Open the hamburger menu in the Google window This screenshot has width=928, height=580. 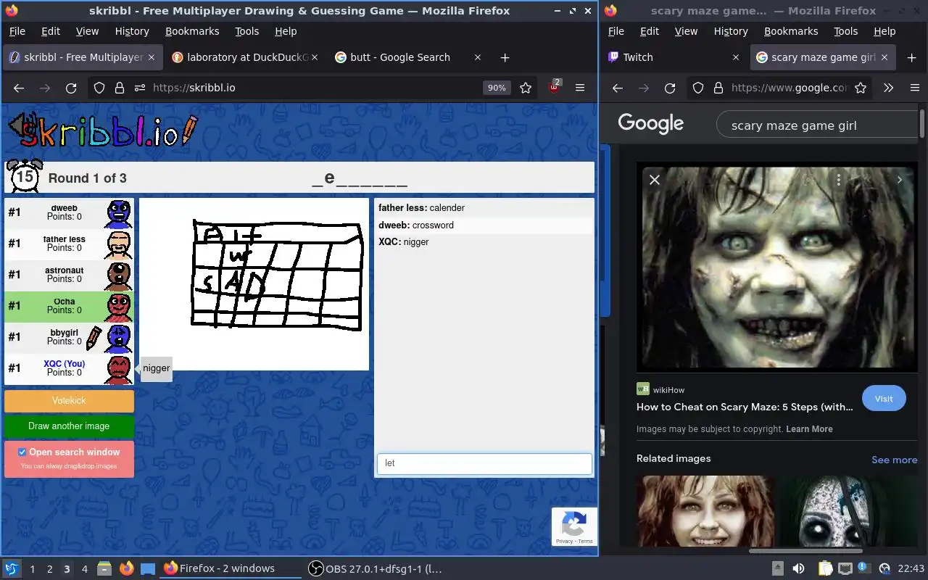(x=914, y=88)
